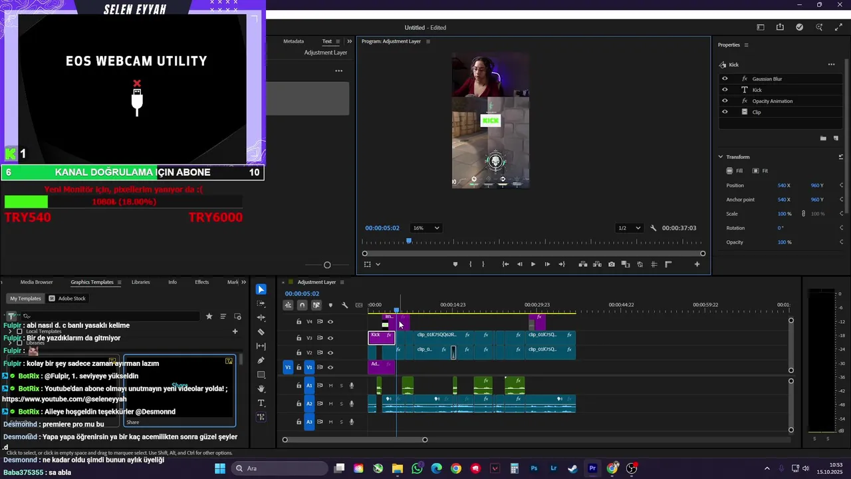The height and width of the screenshot is (479, 851).
Task: Select the Hand tool
Action: point(261,389)
